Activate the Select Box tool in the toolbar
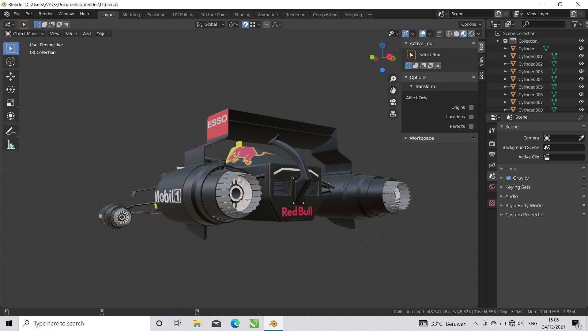588x331 pixels. [x=11, y=48]
